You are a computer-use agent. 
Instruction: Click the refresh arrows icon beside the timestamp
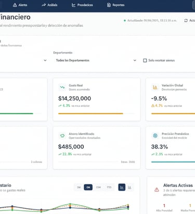click(186, 20)
